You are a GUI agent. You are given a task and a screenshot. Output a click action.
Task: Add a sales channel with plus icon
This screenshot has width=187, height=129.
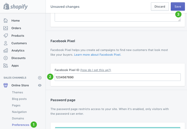[40, 78]
